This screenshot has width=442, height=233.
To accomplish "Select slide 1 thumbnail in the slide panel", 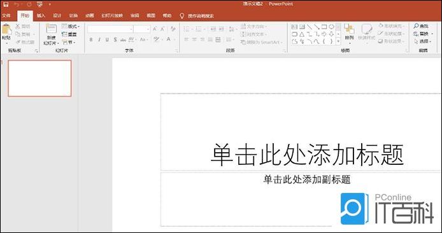I will click(39, 78).
